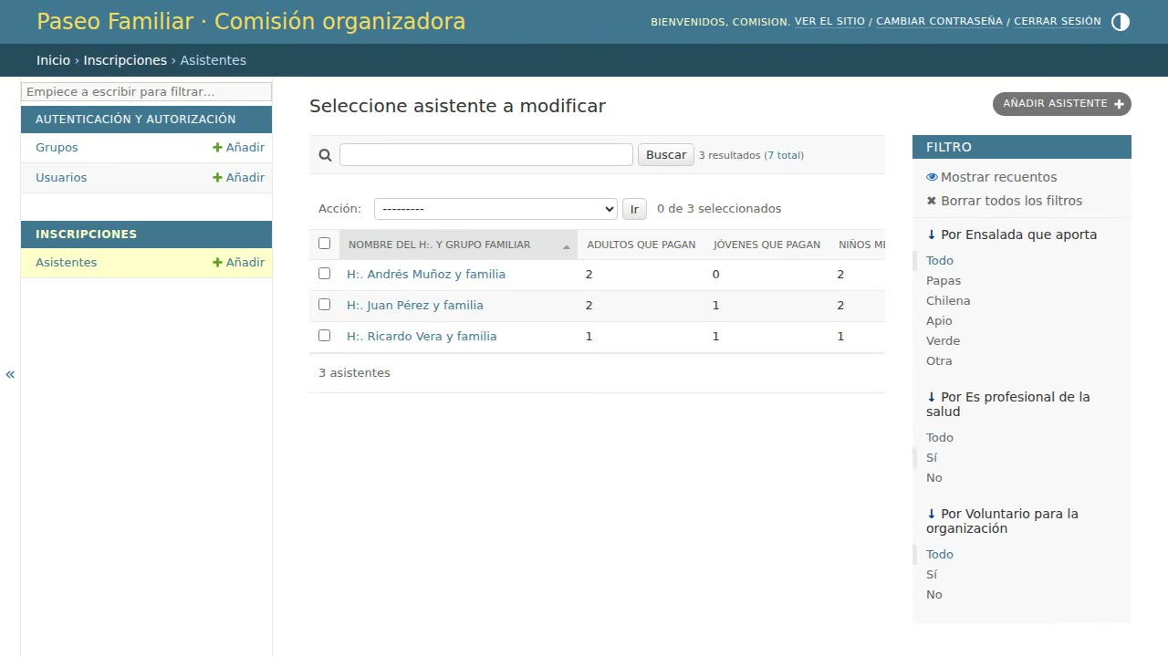Filter salad by Otra
Screen dimensions: 1168x657
pyautogui.click(x=939, y=360)
